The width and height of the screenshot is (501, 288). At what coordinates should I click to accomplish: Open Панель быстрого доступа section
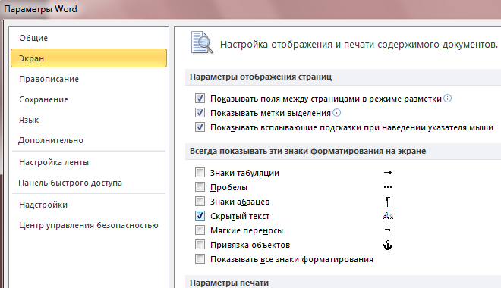point(89,183)
